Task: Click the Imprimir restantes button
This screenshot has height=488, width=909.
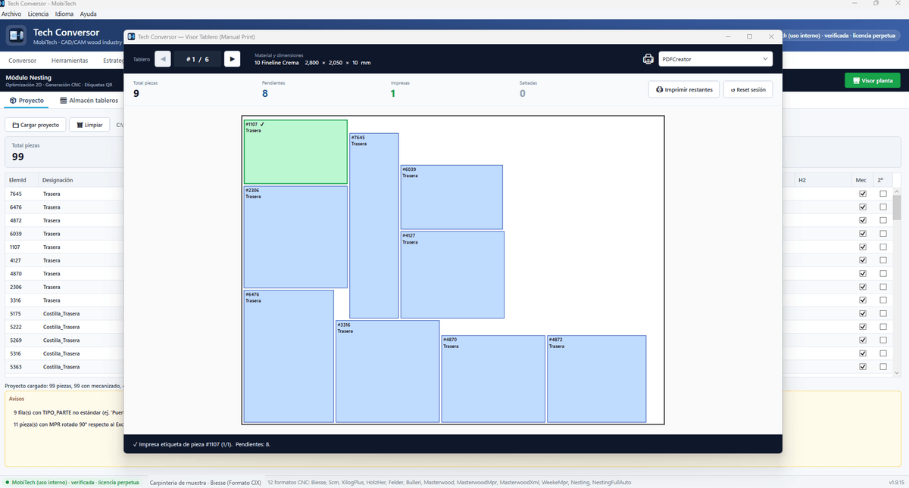Action: (x=684, y=89)
